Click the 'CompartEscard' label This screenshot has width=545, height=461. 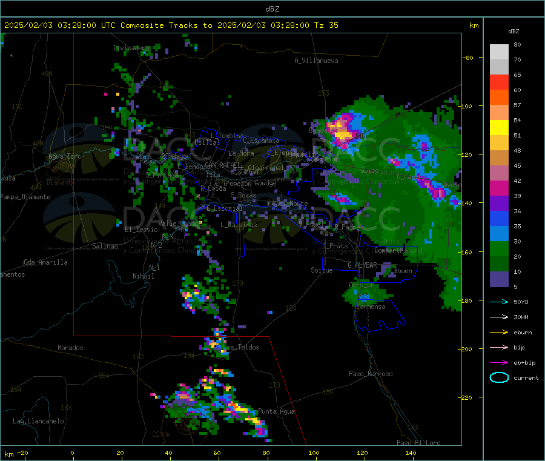tap(398, 251)
